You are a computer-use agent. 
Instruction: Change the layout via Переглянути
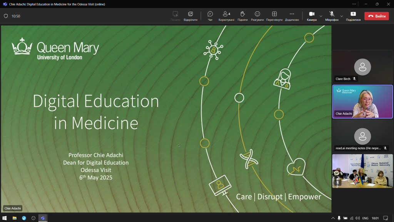274,16
